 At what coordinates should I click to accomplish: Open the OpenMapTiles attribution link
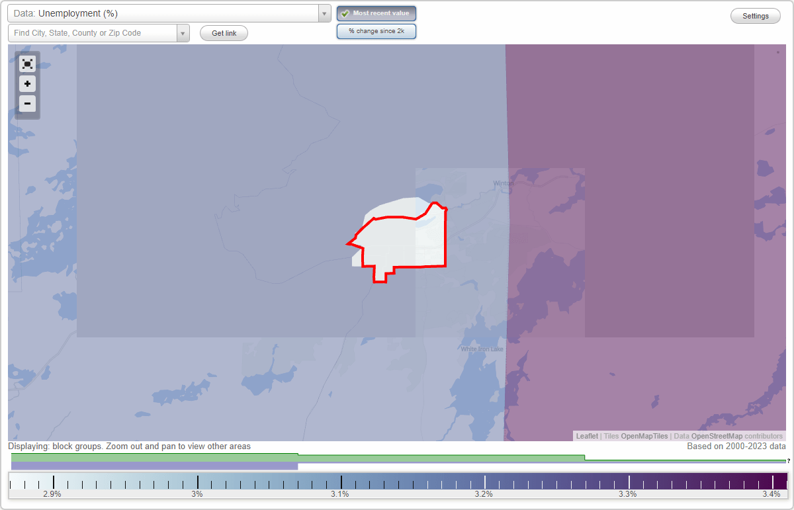644,436
